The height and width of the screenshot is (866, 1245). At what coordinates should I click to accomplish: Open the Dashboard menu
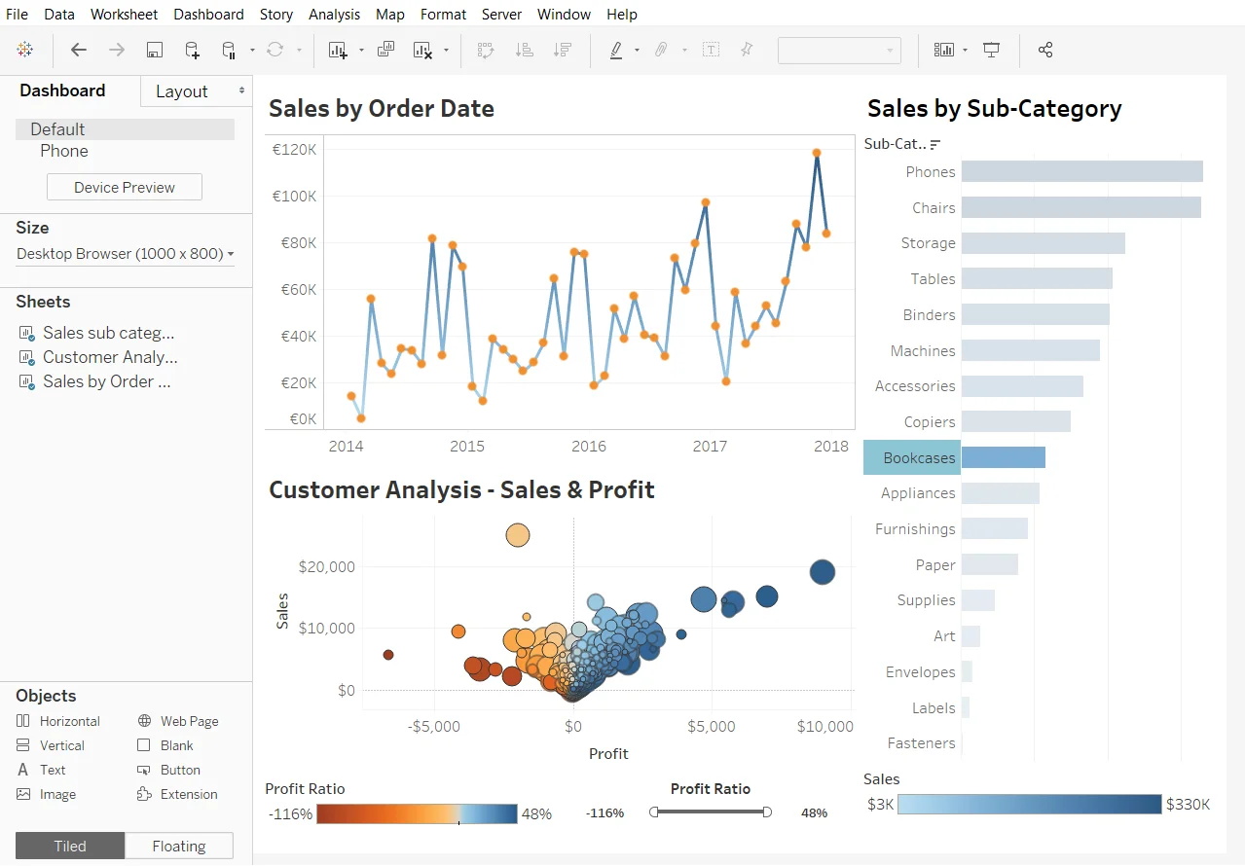tap(208, 14)
